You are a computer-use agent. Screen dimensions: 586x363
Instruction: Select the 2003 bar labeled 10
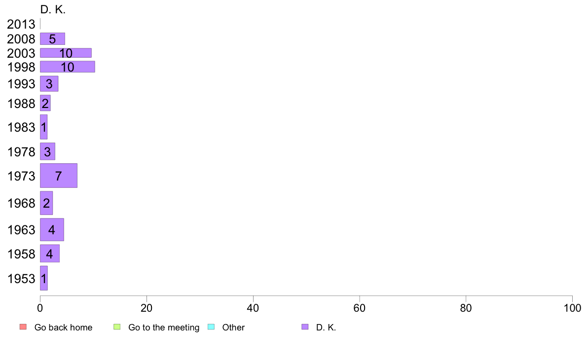pyautogui.click(x=66, y=53)
